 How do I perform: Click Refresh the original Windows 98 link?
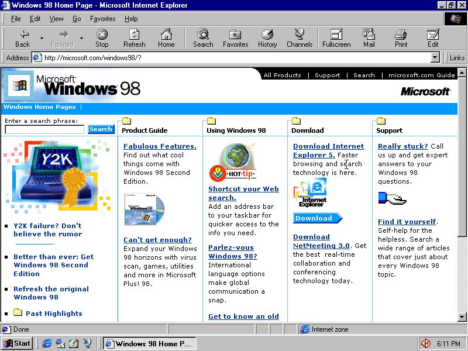(51, 293)
